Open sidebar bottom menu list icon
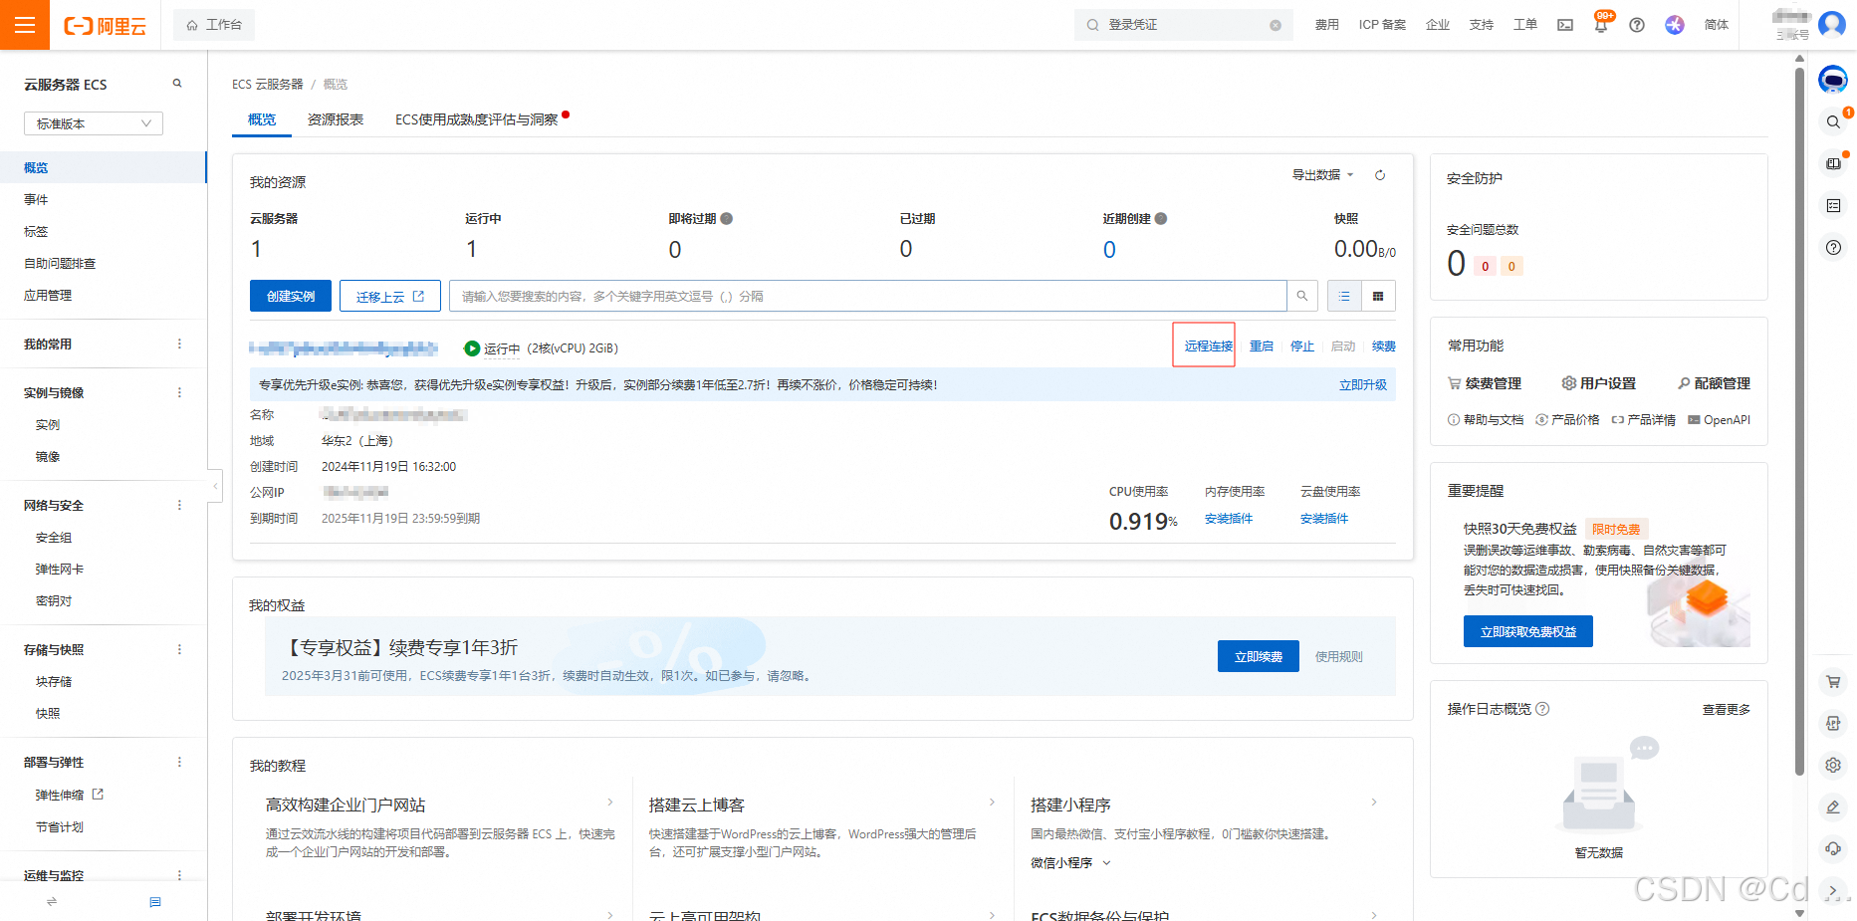Screen dimensions: 1857x921 pyautogui.click(x=155, y=902)
